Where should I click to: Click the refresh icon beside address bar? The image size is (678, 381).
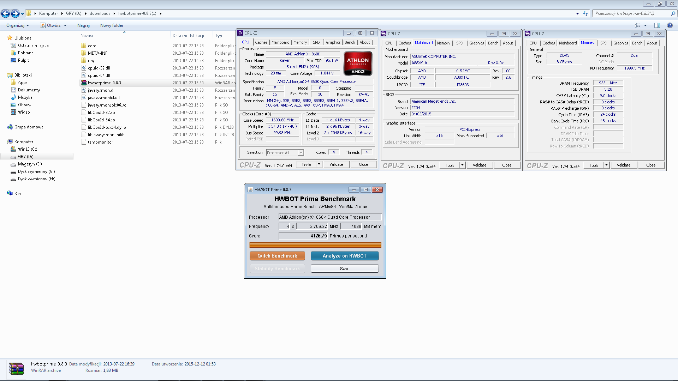pos(586,13)
